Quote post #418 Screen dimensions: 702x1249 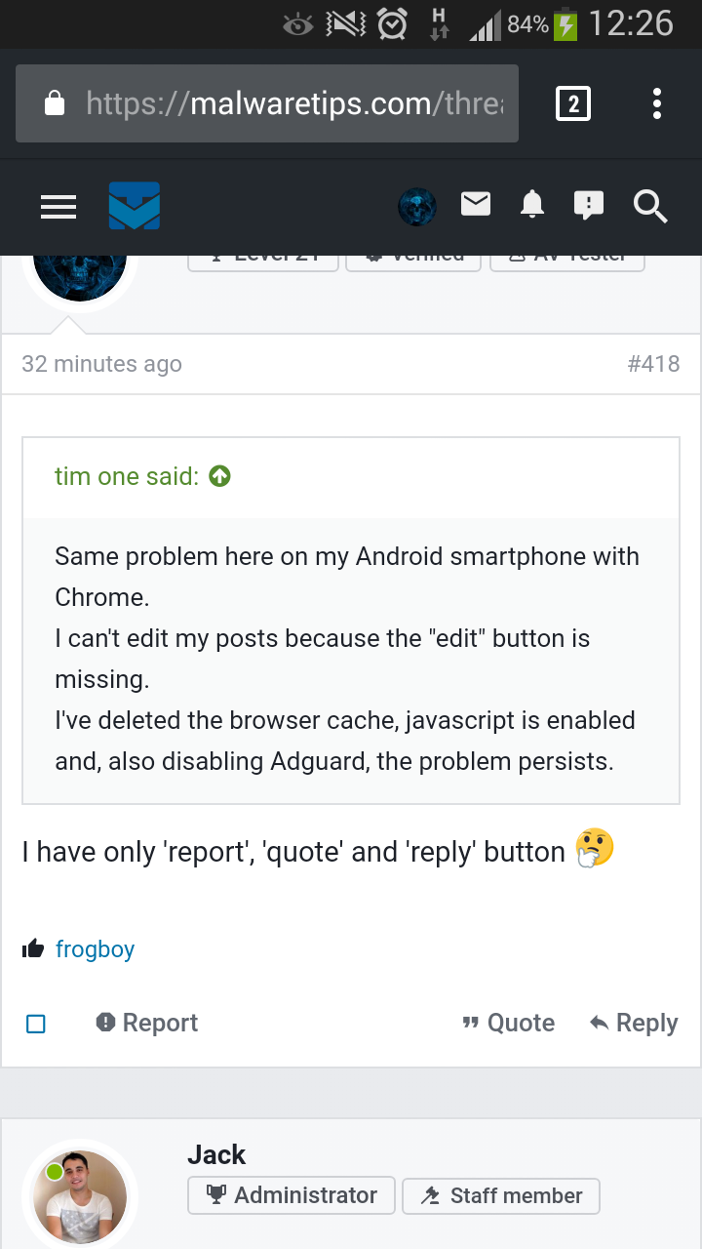click(508, 1023)
